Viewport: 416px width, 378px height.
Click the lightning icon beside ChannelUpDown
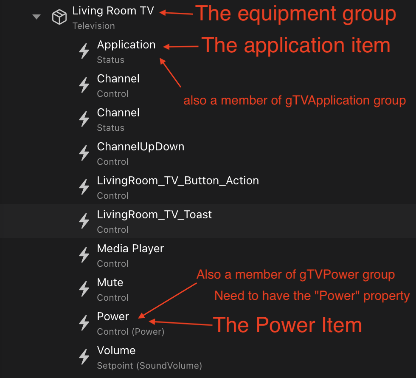tap(84, 153)
